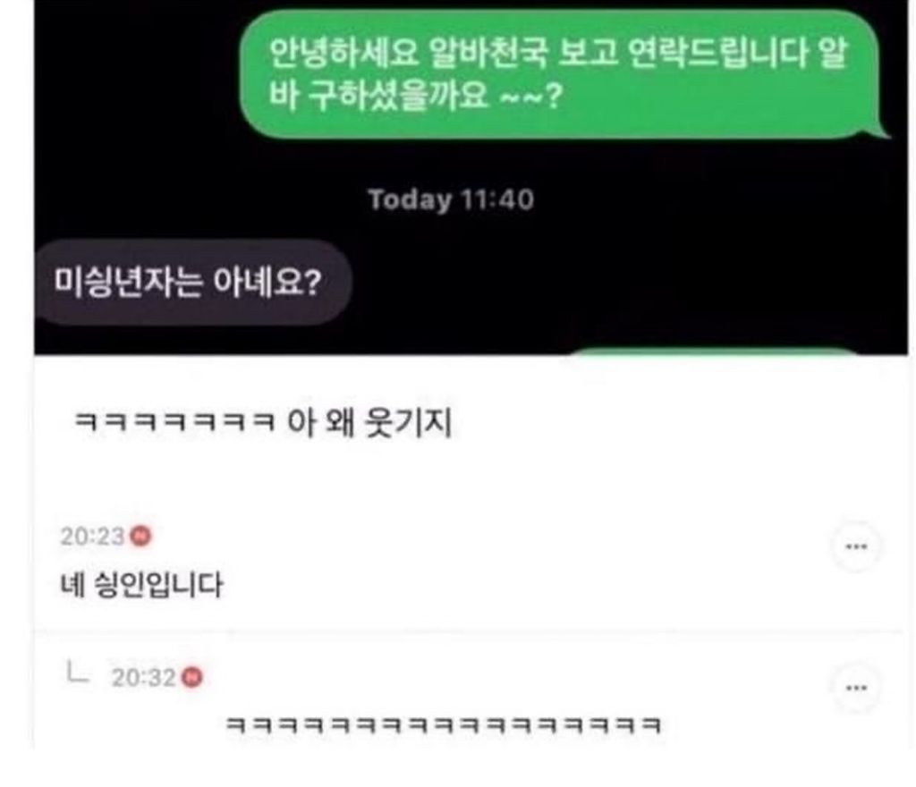916x787 pixels.
Task: Select the comment text 네 성인입니다
Action: pyautogui.click(x=141, y=585)
